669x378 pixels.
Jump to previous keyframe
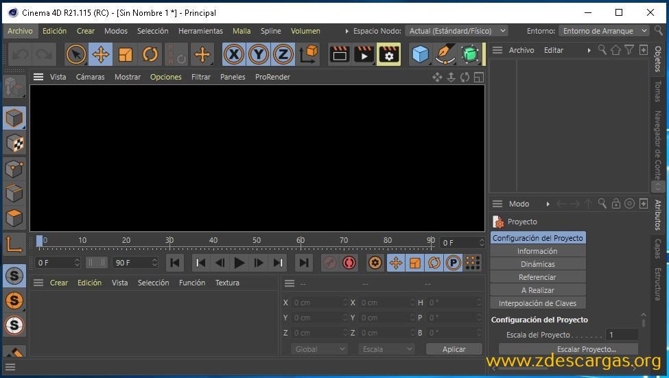[201, 263]
